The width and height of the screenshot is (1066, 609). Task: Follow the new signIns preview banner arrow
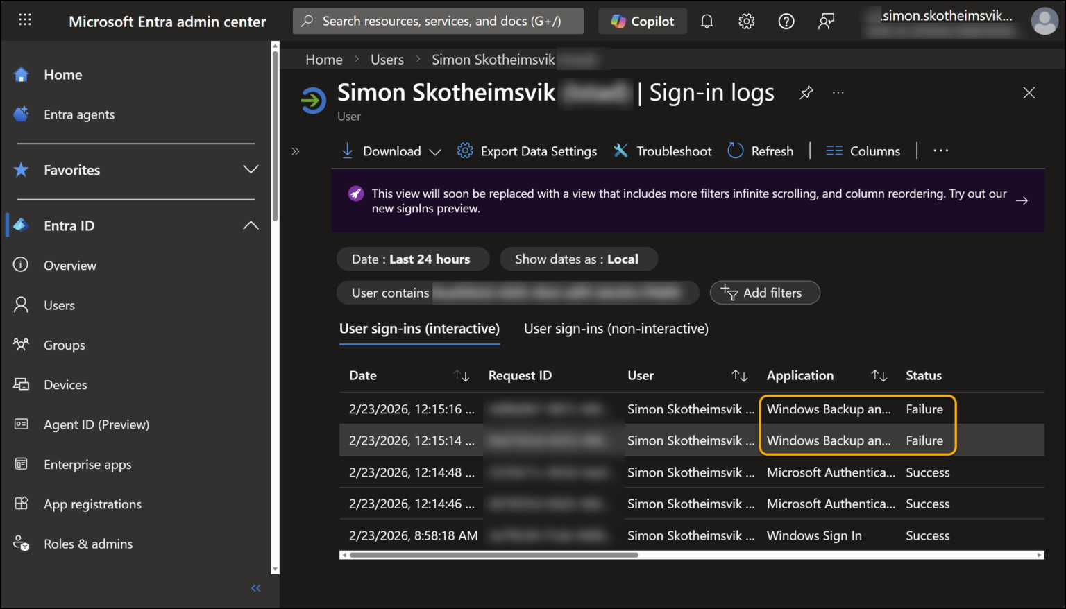[1022, 200]
